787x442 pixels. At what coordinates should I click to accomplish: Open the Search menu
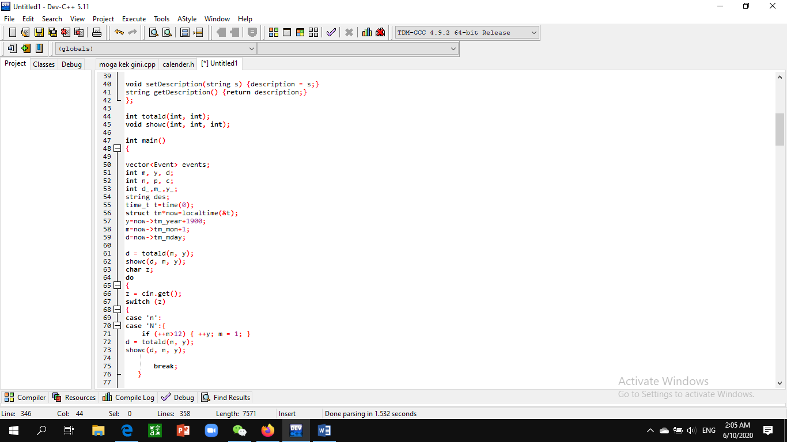[52, 19]
